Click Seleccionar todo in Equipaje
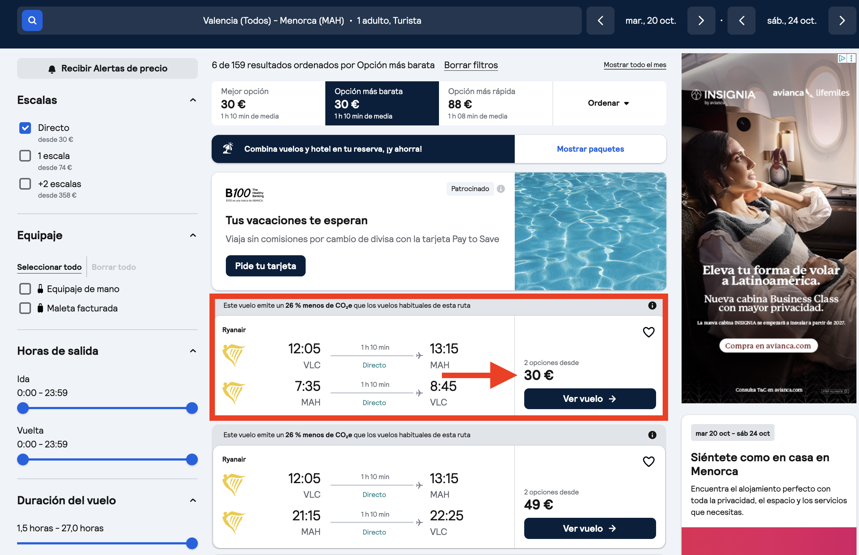859x555 pixels. point(49,267)
